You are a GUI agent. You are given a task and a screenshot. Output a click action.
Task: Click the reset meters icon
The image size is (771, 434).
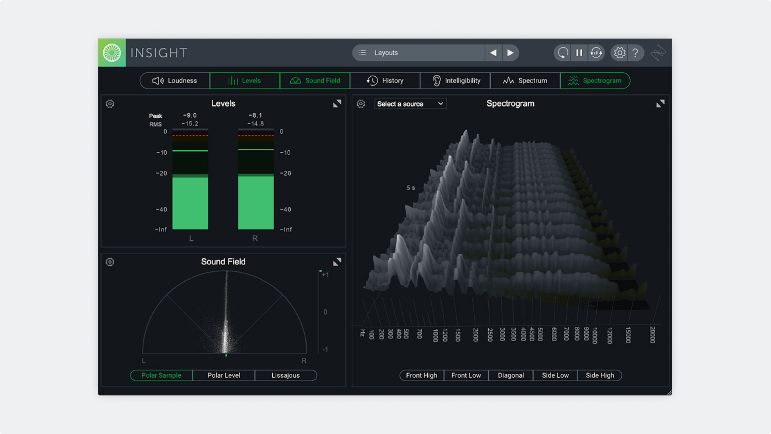point(596,53)
